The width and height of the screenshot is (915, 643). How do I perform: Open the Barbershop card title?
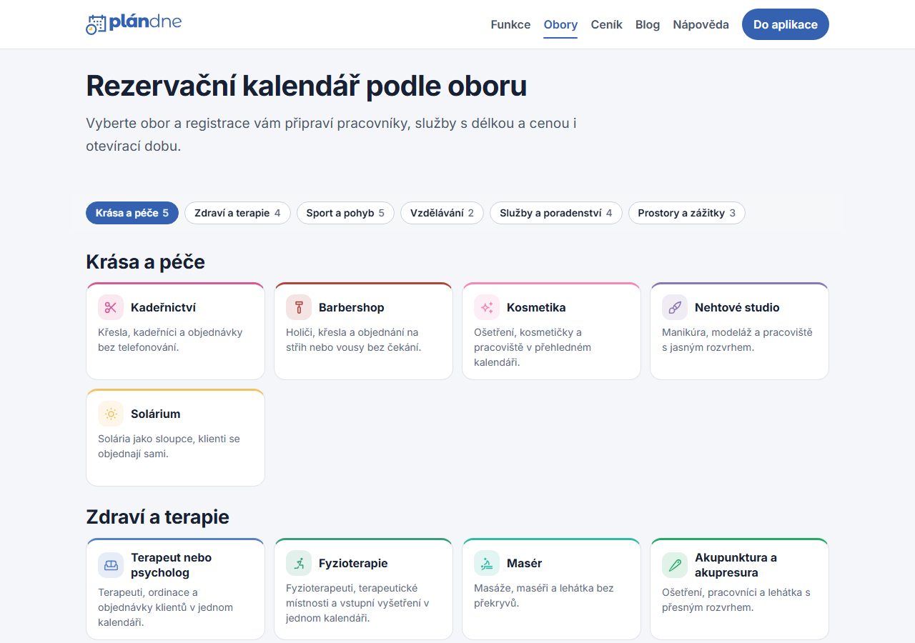(x=352, y=307)
